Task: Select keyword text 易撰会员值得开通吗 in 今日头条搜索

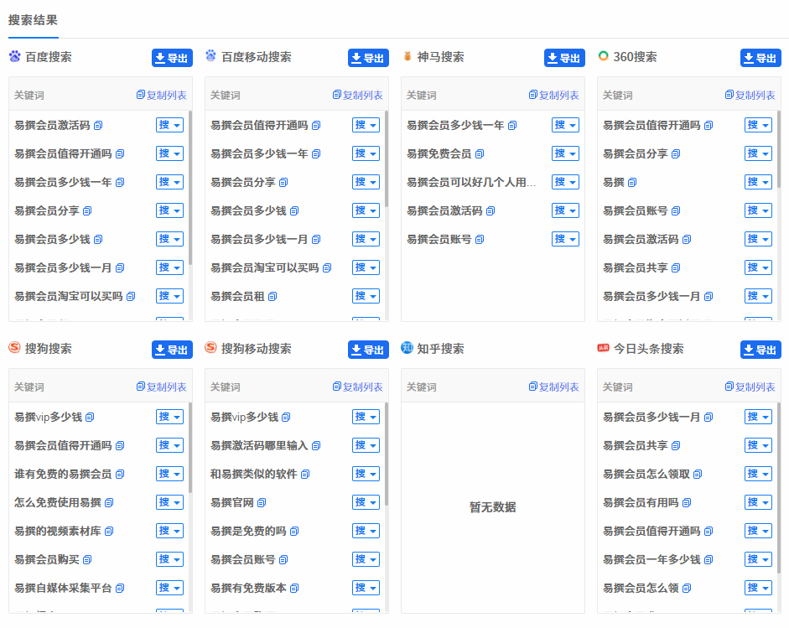Action: (x=651, y=531)
